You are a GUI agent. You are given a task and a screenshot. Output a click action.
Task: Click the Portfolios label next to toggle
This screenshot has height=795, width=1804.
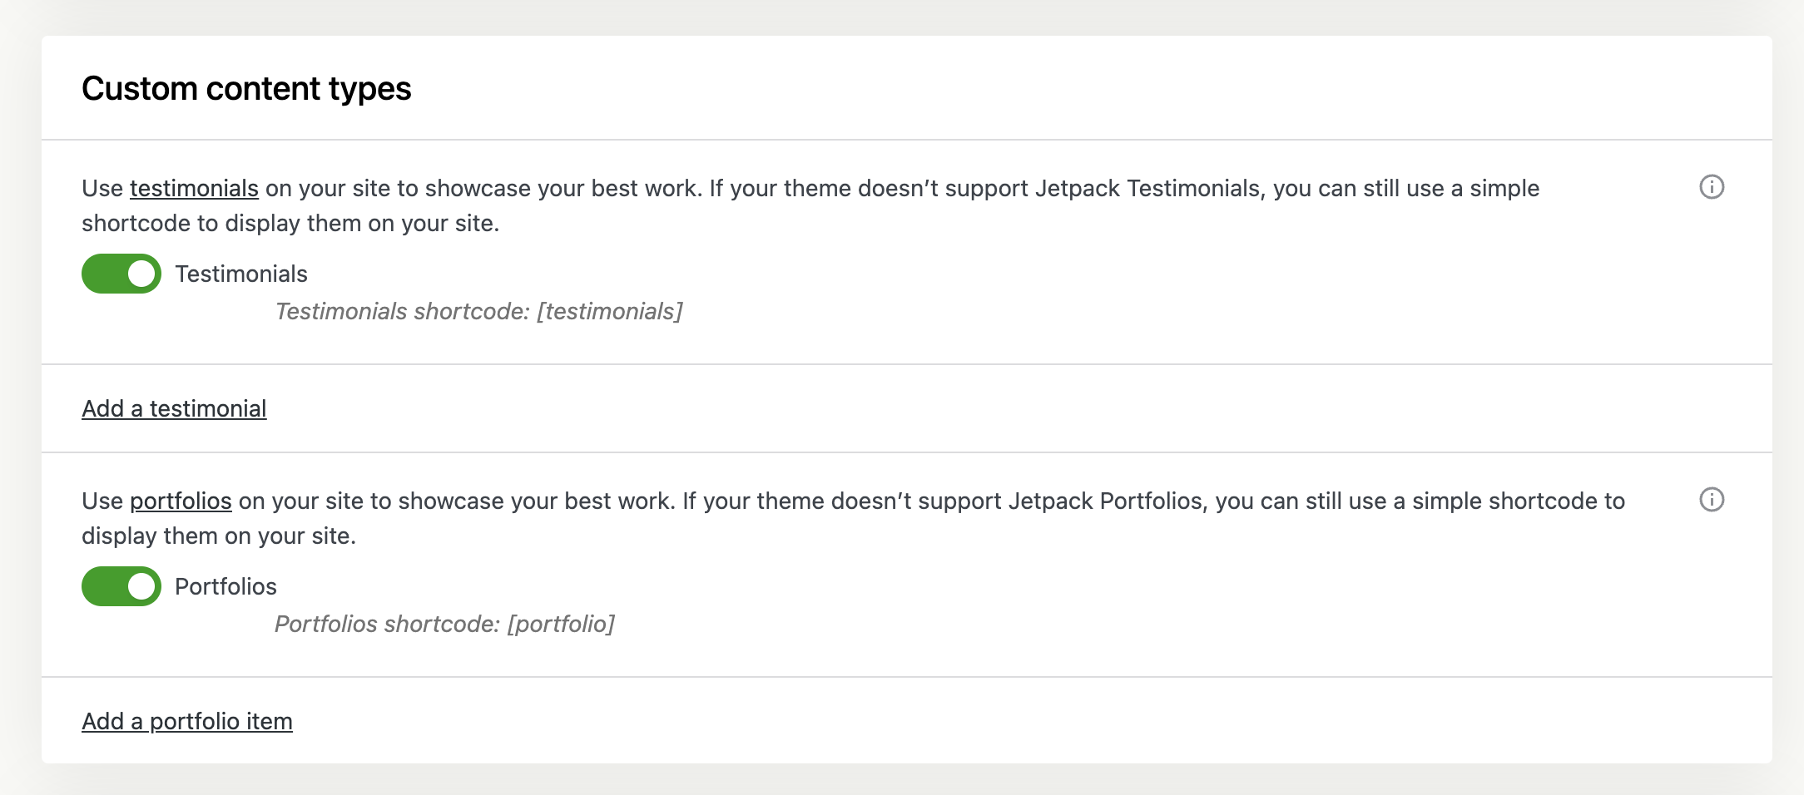(226, 587)
